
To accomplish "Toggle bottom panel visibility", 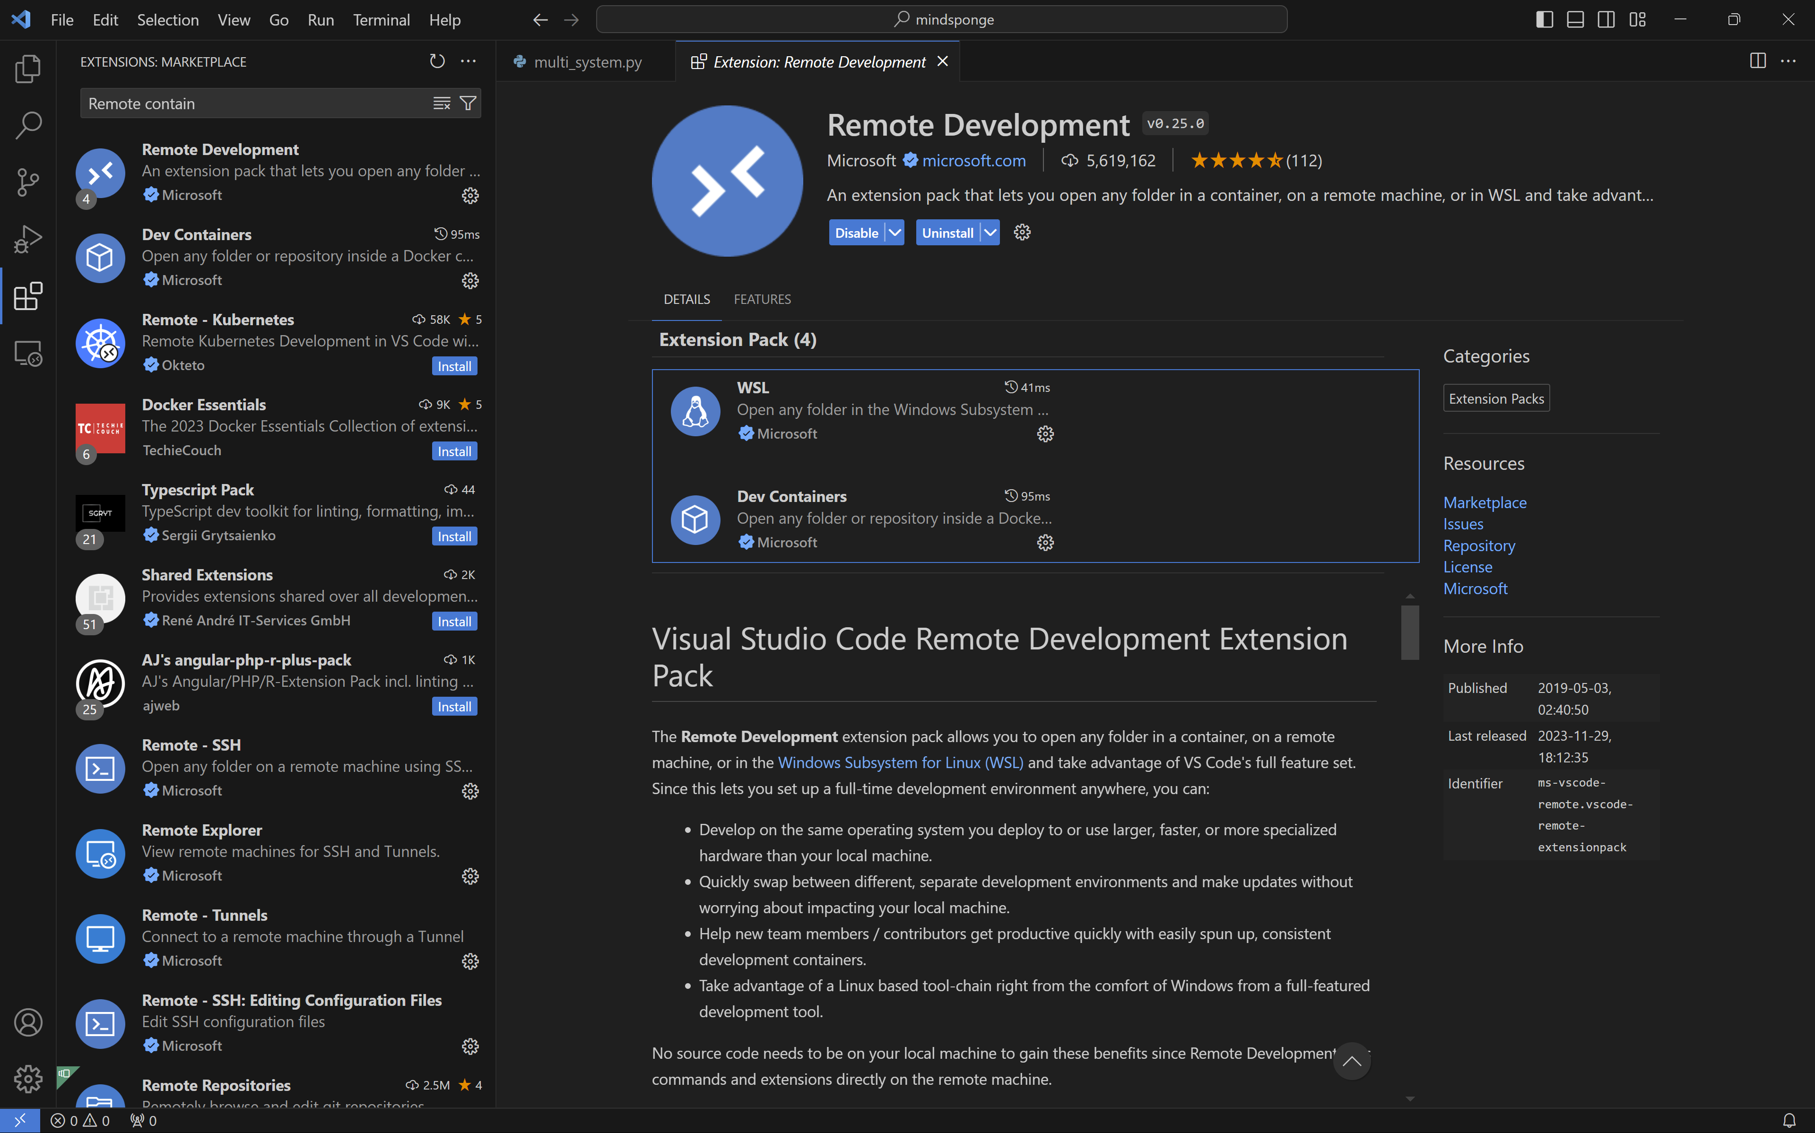I will 1575,19.
